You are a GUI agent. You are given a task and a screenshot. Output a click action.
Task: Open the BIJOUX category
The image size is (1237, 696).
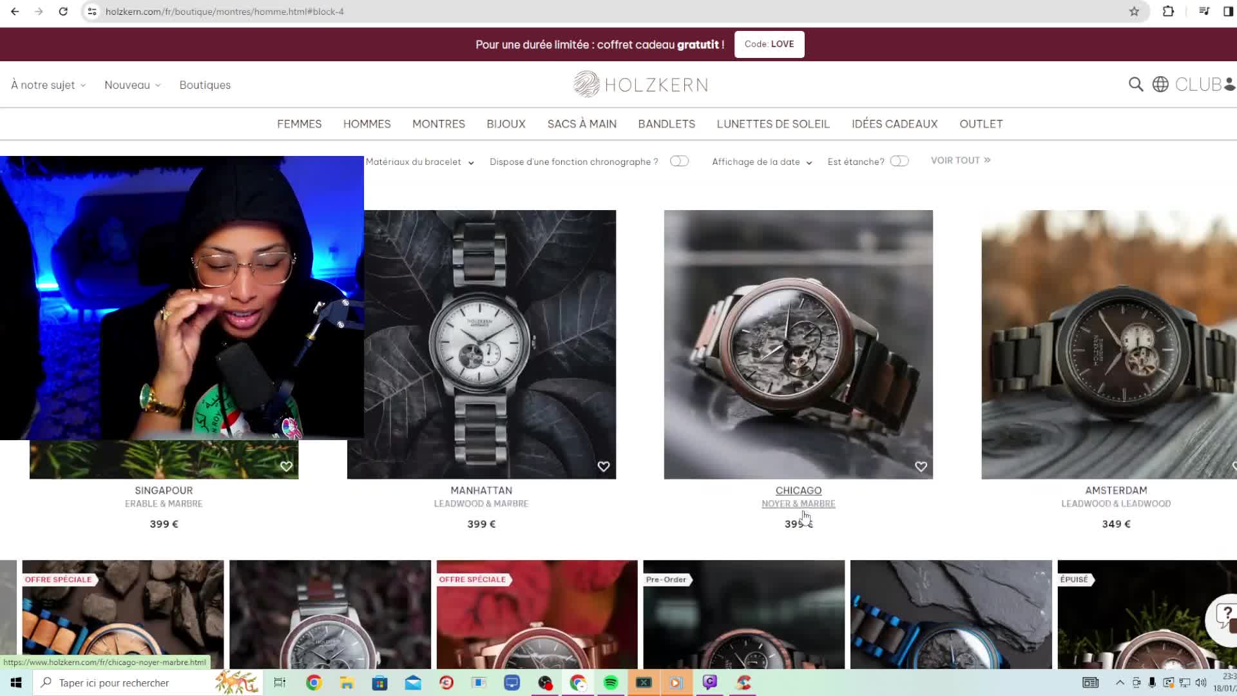pyautogui.click(x=506, y=124)
